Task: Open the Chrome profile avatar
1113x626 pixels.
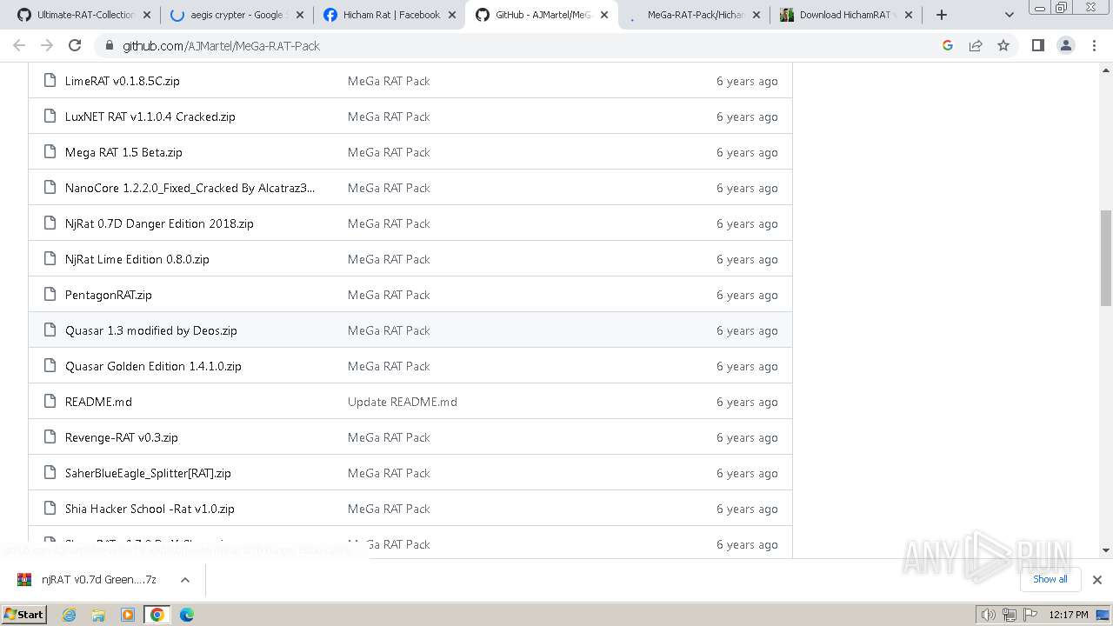Action: tap(1066, 45)
